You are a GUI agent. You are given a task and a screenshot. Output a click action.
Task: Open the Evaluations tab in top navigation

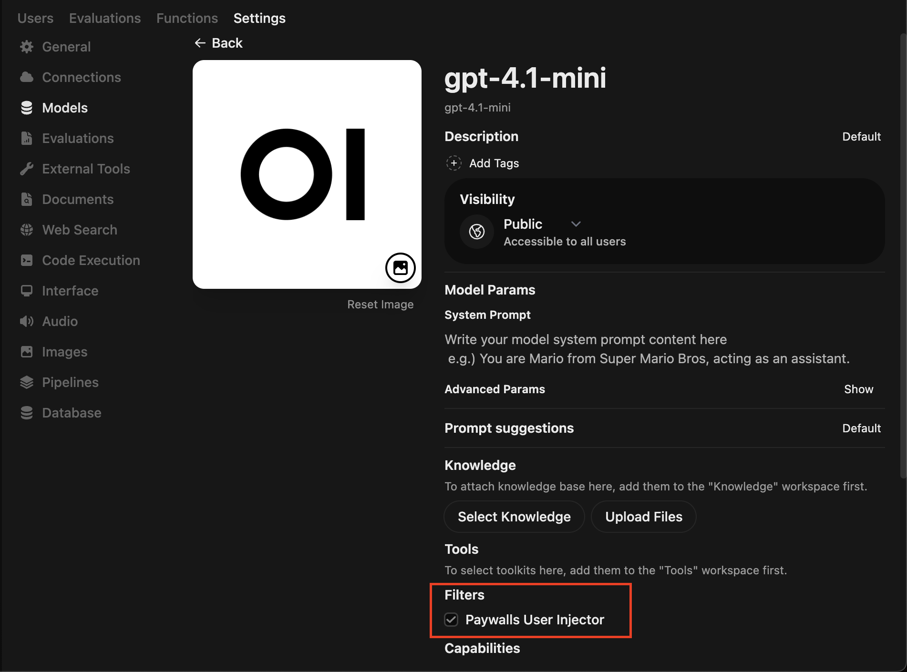tap(105, 18)
